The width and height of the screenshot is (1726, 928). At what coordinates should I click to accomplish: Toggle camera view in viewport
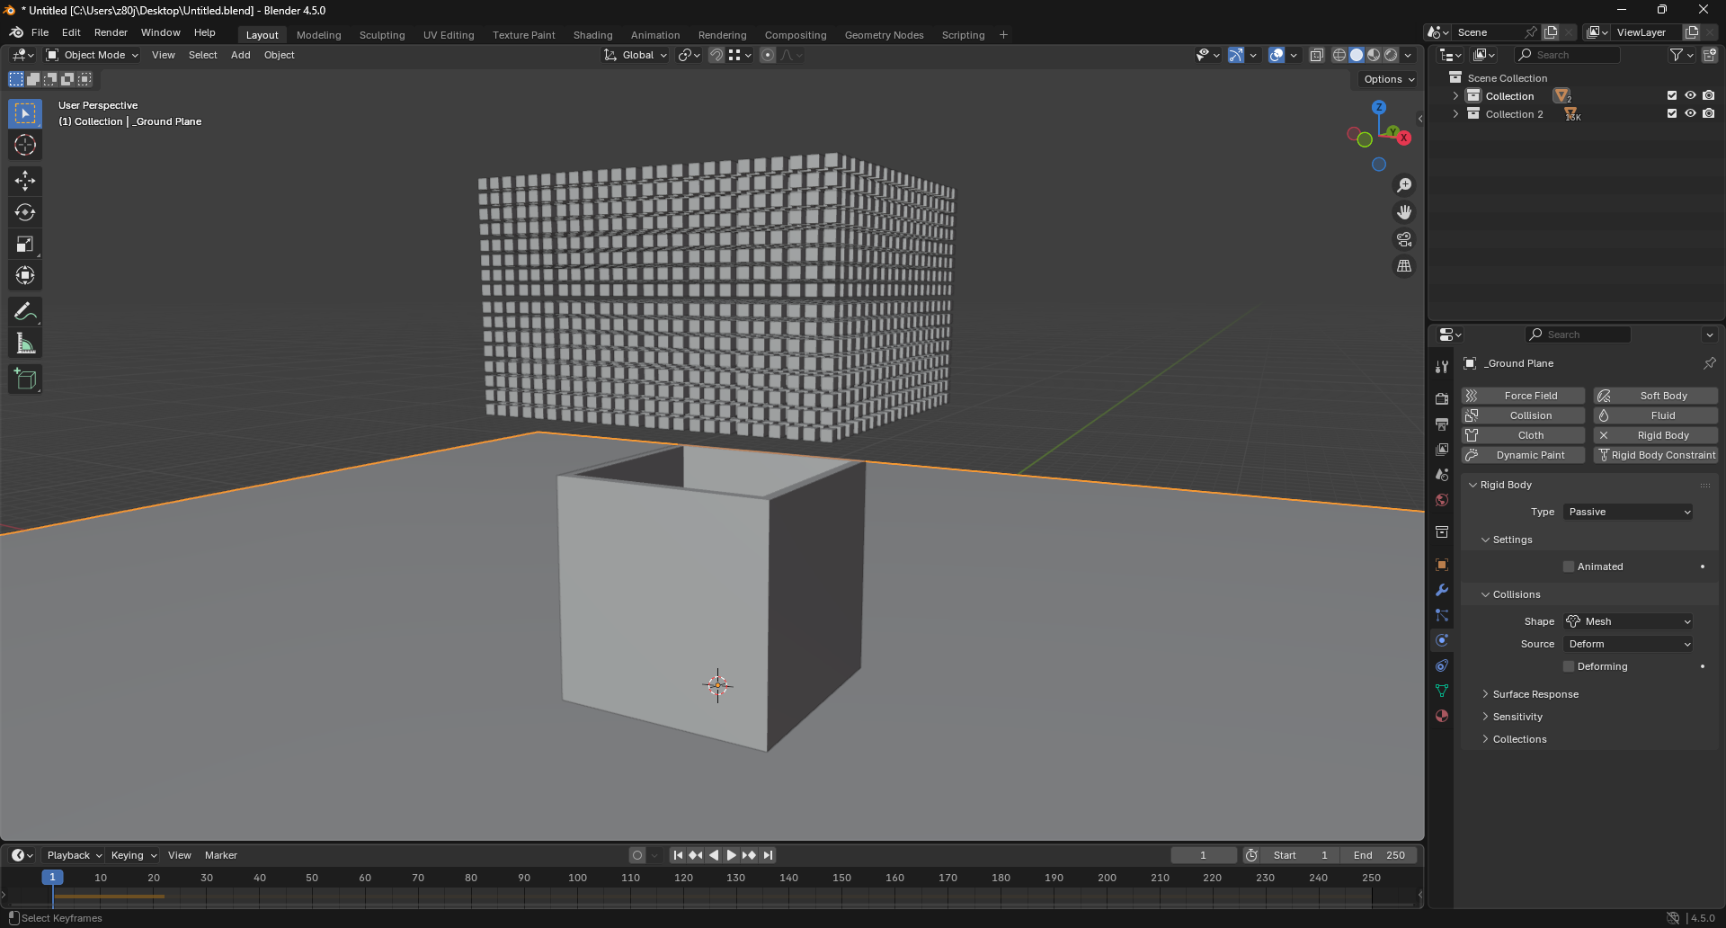[1403, 239]
